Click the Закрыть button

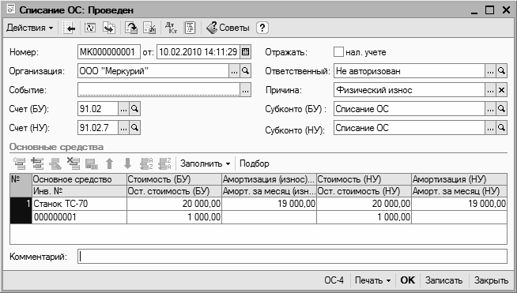point(491,280)
